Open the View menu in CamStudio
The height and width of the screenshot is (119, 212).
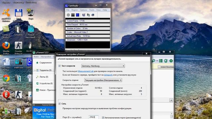coord(98,10)
